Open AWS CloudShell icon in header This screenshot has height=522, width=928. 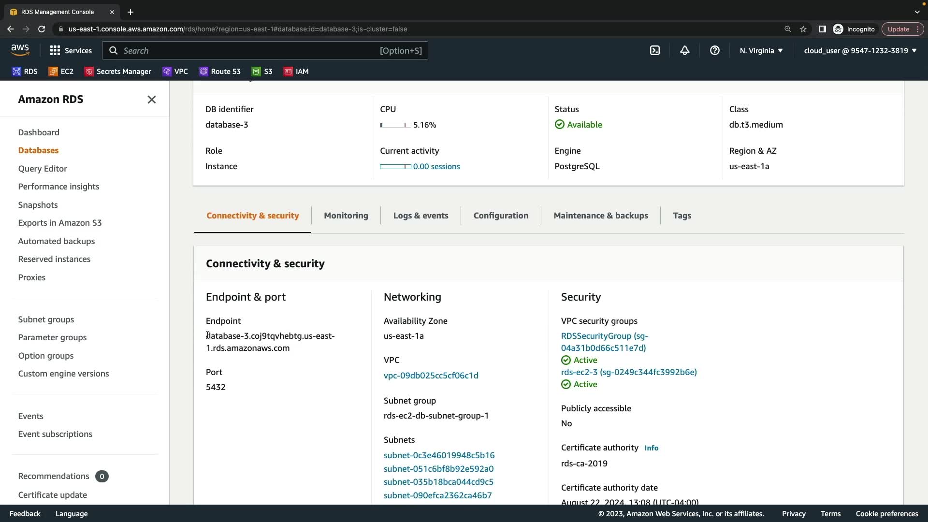[654, 50]
